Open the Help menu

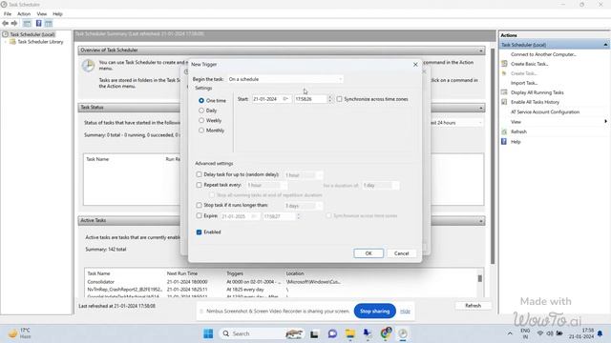(x=57, y=13)
